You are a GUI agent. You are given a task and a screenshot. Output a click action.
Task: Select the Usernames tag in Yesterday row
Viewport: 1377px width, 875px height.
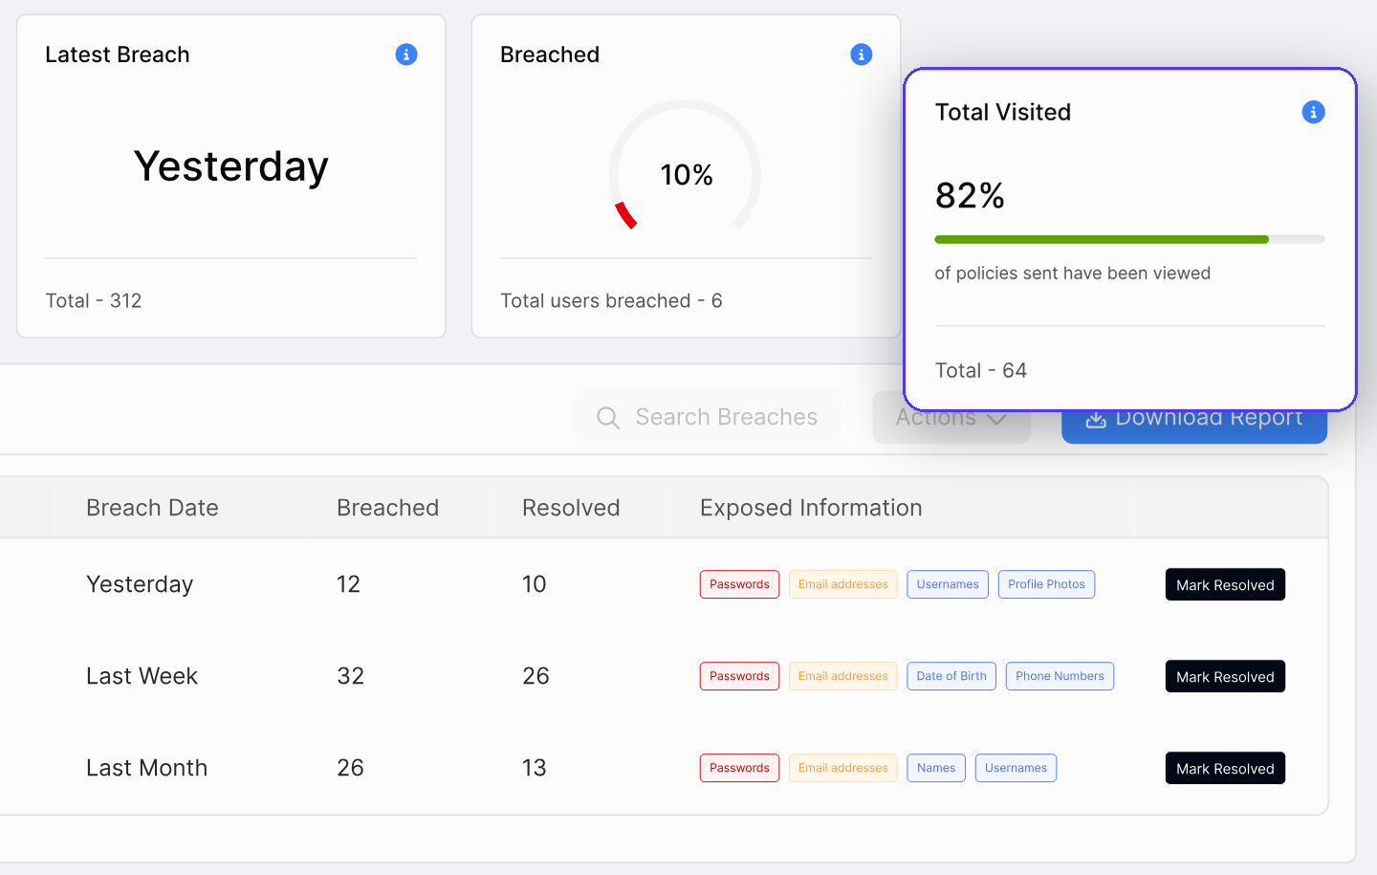click(948, 584)
